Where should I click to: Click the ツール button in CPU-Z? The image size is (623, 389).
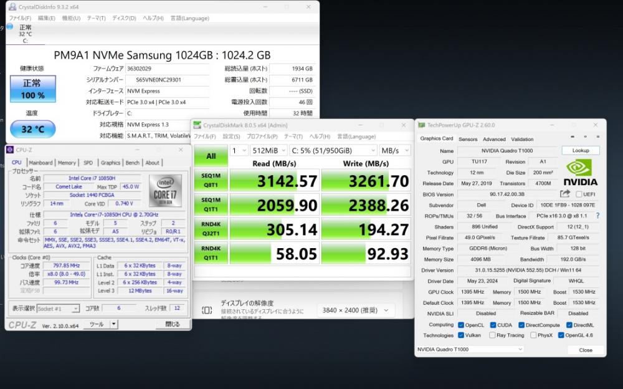point(97,324)
